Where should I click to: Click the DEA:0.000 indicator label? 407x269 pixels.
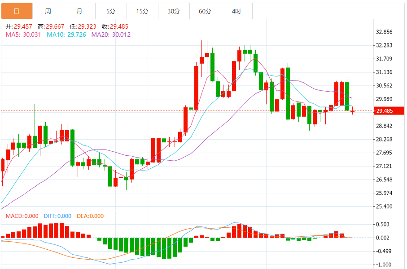(x=90, y=216)
